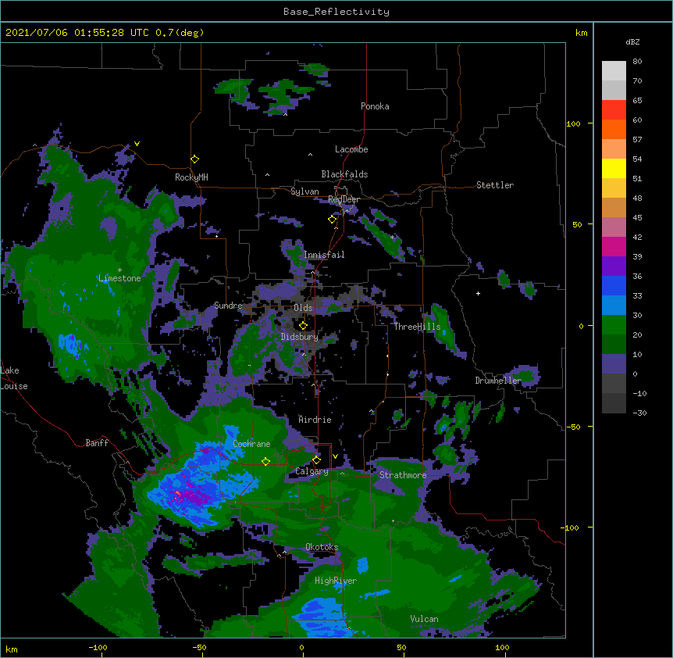Viewport: 673px width, 658px height.
Task: Click the Innisfail city label
Action: click(324, 255)
